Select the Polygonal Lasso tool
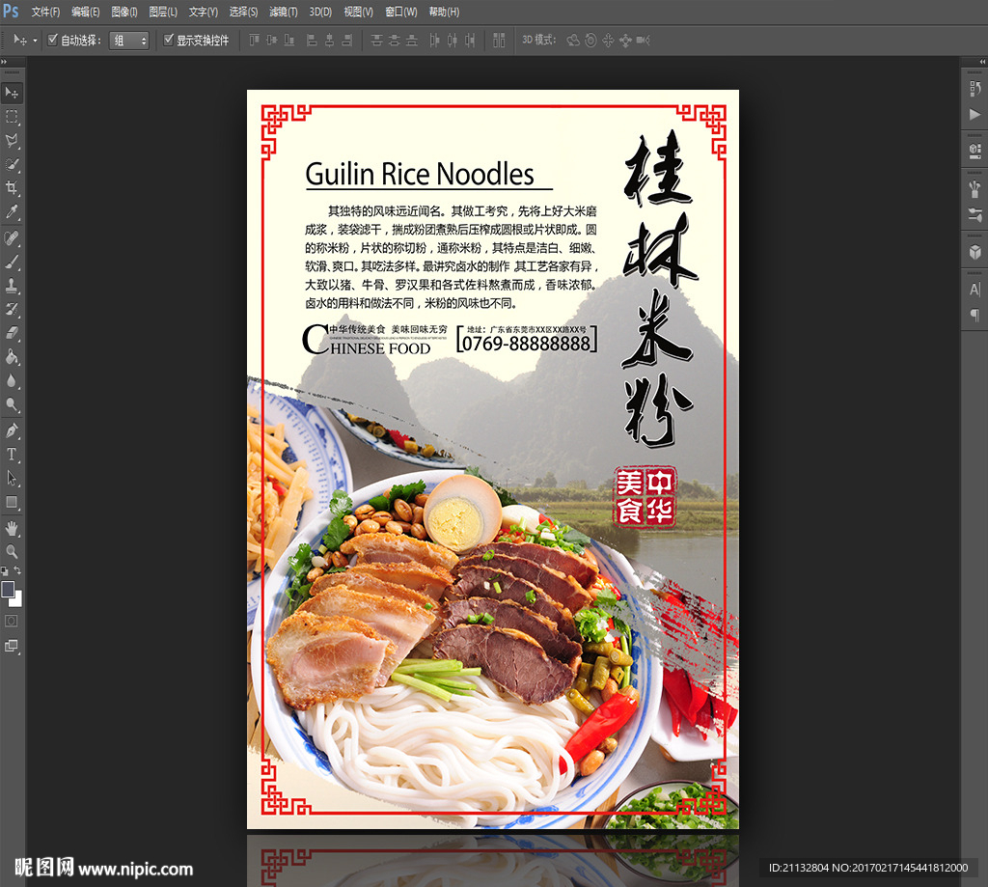 pos(12,141)
